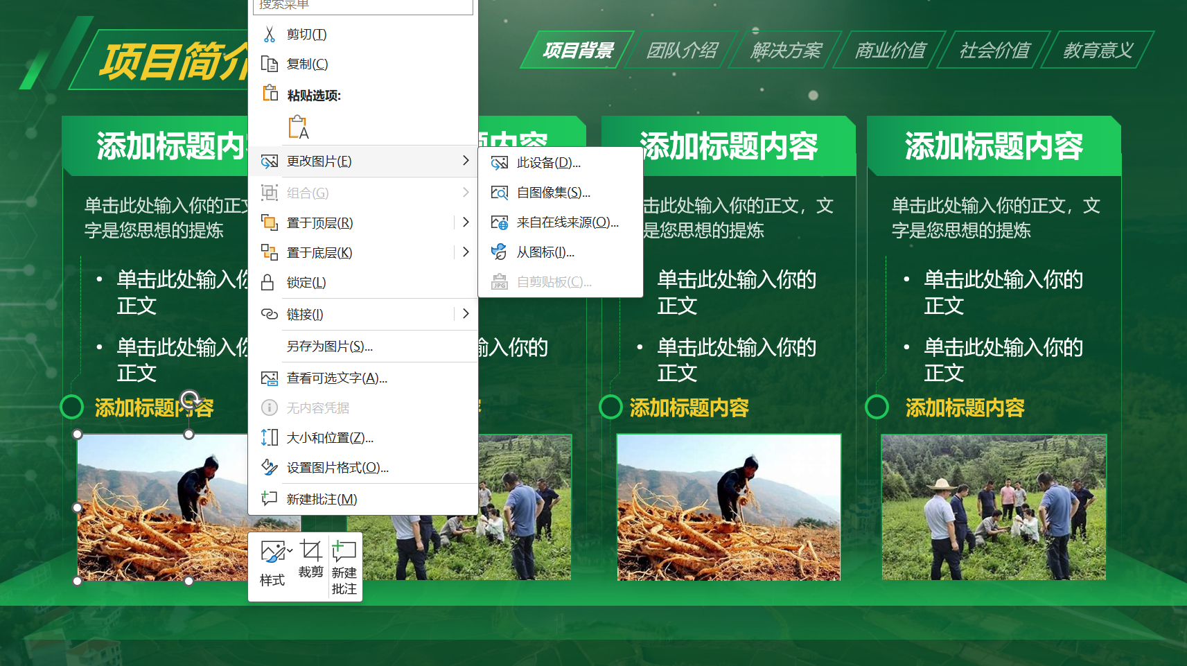Expand the 链接 submenu arrow
Screen dimensions: 1187x666
pyautogui.click(x=466, y=313)
